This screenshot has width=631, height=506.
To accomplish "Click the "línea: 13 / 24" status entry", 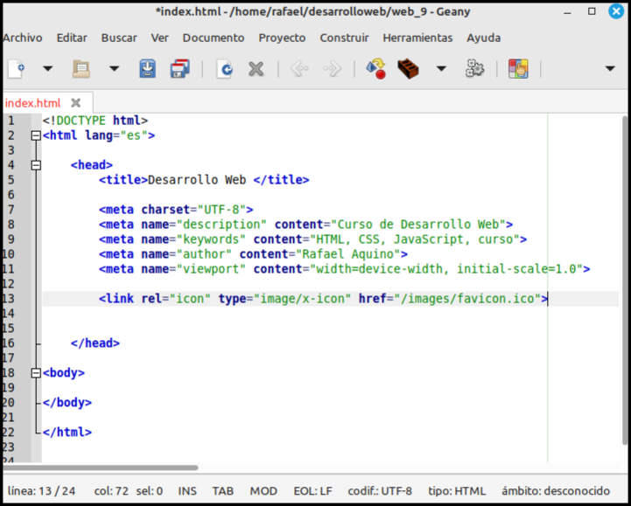I will point(41,491).
